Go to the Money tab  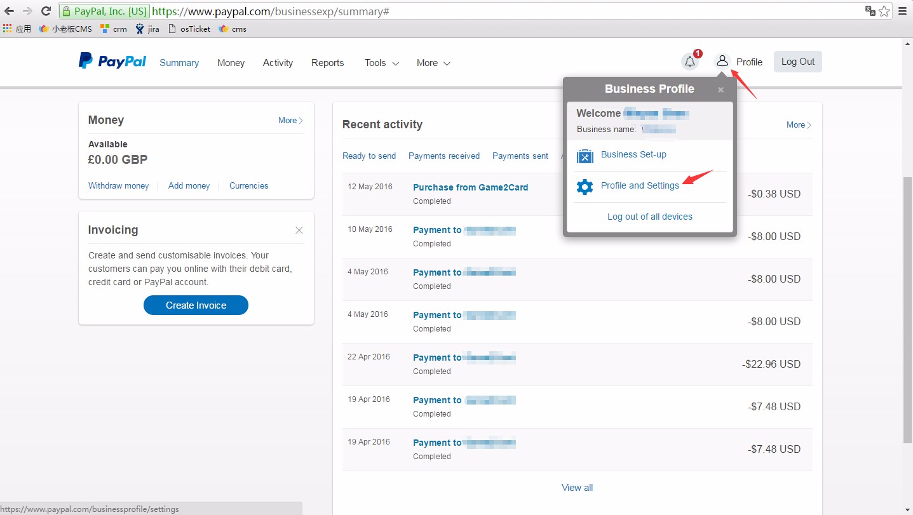231,63
